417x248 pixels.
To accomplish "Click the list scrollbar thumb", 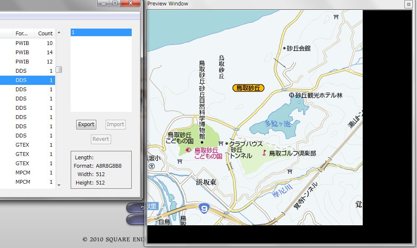I will pyautogui.click(x=59, y=69).
